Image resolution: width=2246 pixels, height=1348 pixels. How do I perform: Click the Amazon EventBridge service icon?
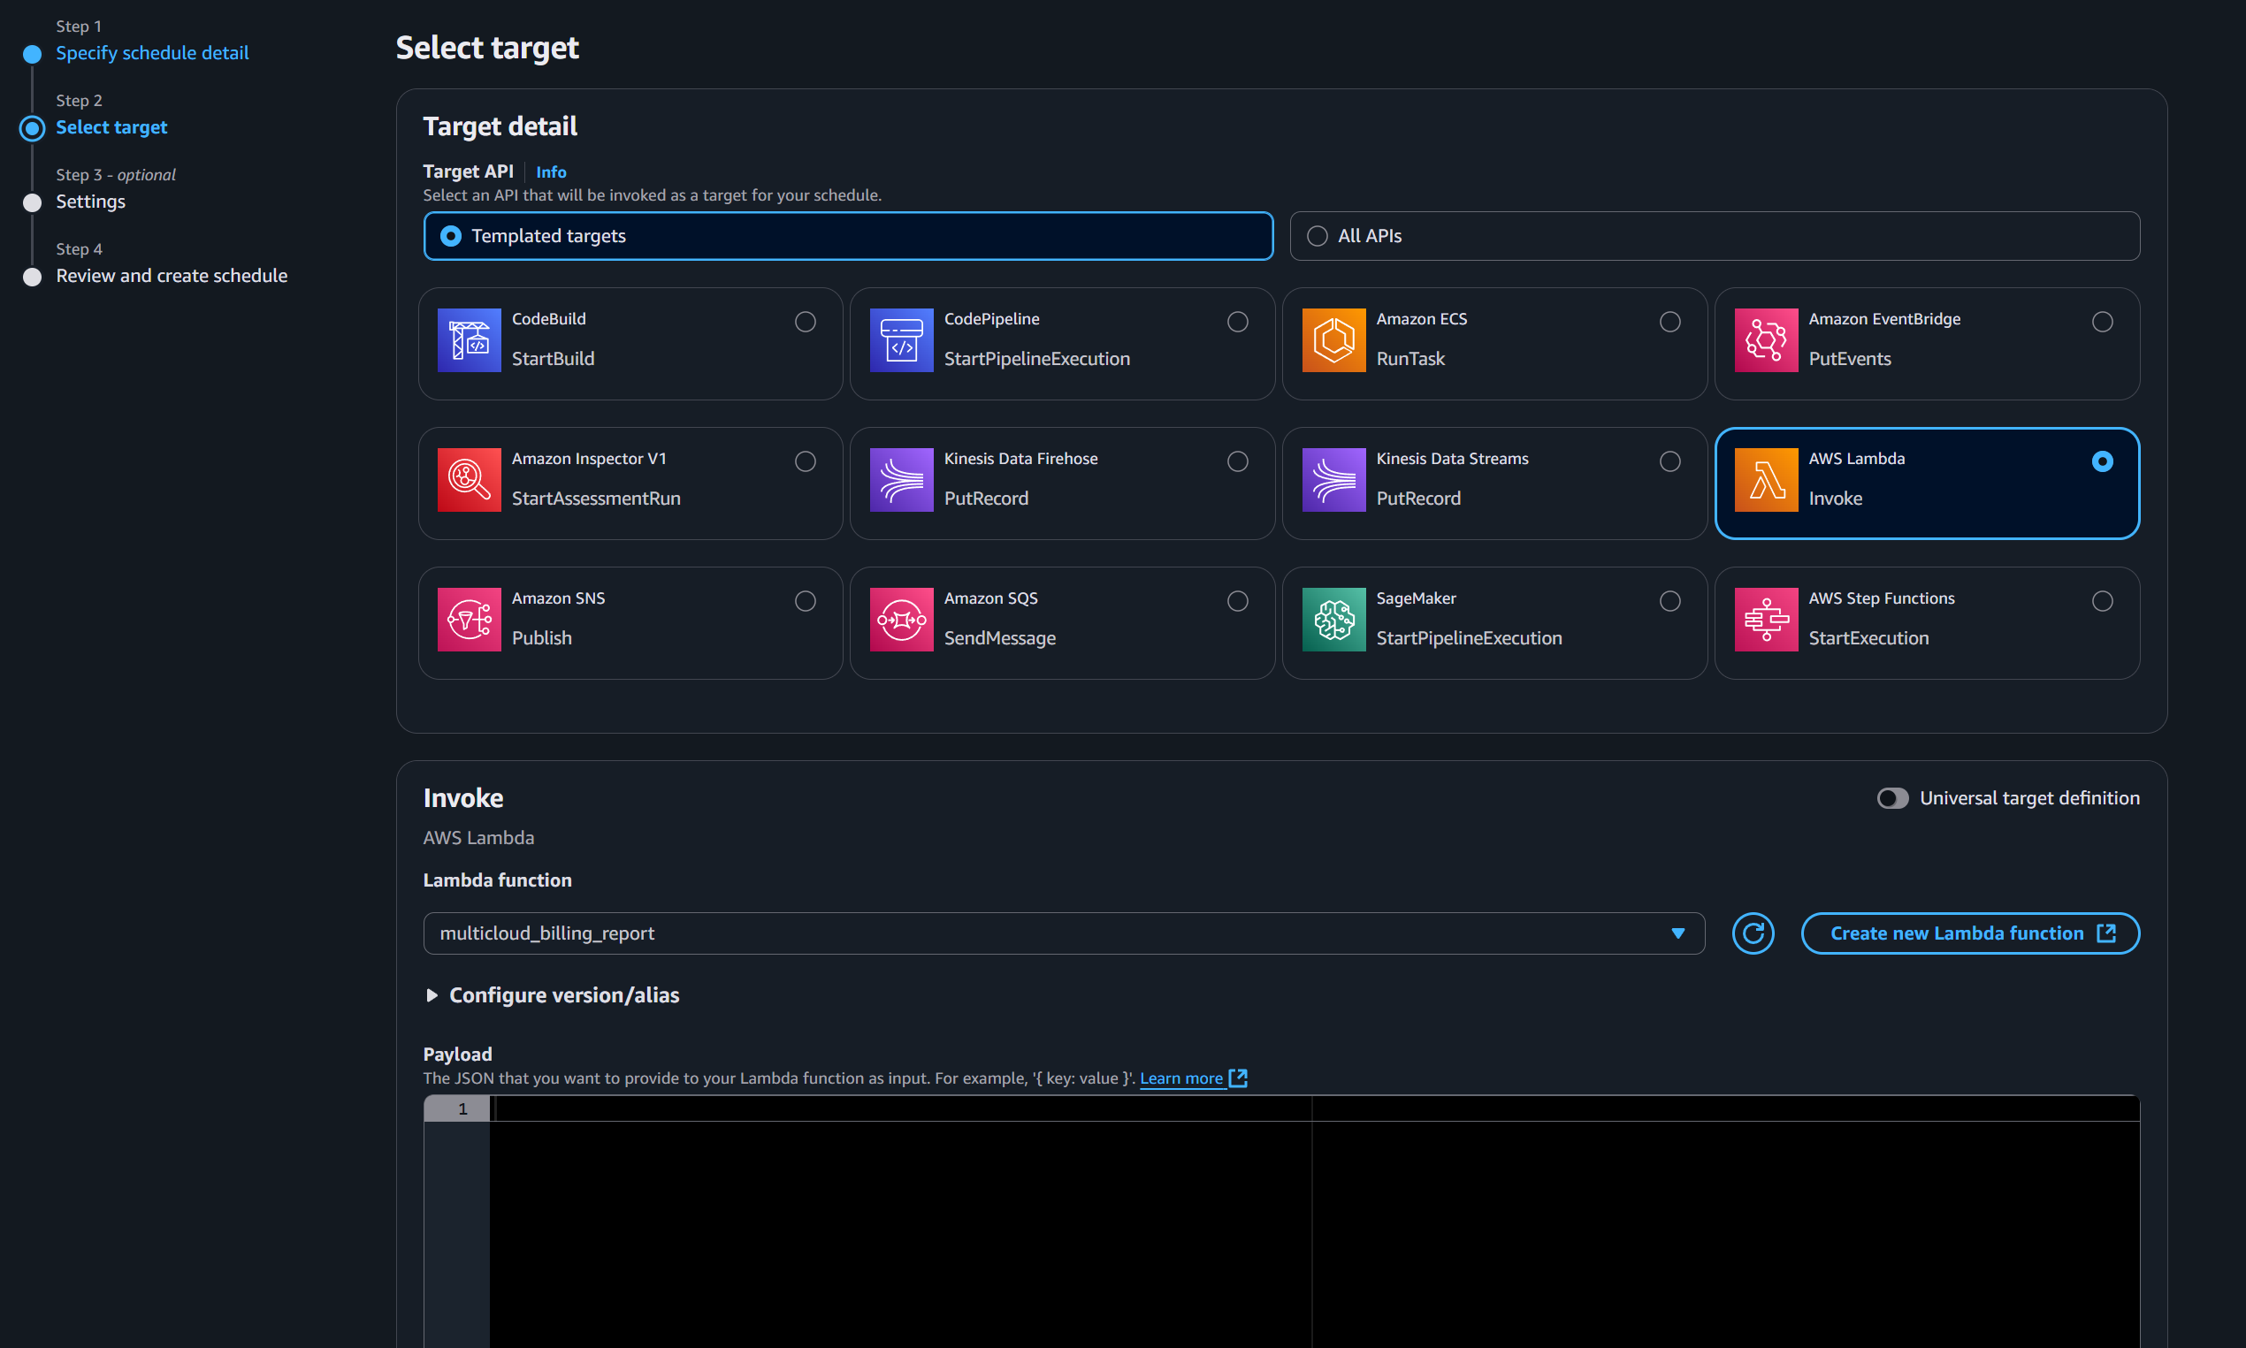click(x=1766, y=339)
